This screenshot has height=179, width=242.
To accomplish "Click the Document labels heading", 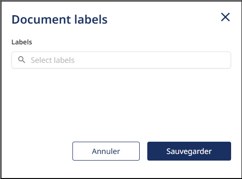I will pos(60,19).
